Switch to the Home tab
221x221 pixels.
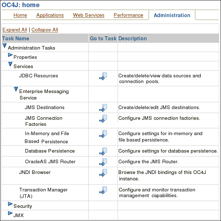[x=20, y=15]
